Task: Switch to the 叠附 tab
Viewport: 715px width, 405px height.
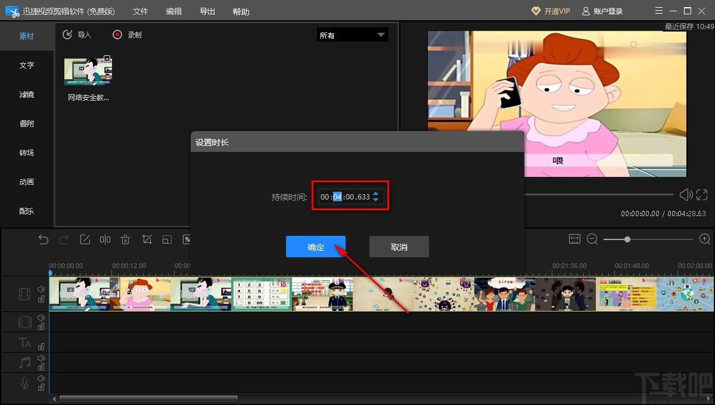Action: [27, 123]
